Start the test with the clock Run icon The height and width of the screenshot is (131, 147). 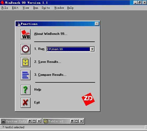coord(25,49)
